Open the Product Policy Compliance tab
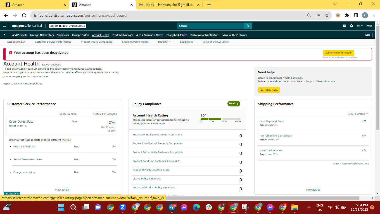The image size is (380, 214). pos(97,42)
